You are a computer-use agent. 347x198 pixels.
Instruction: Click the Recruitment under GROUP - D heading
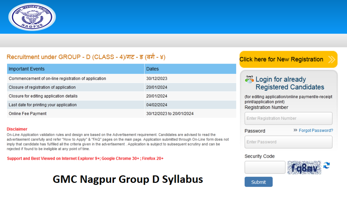[86, 57]
